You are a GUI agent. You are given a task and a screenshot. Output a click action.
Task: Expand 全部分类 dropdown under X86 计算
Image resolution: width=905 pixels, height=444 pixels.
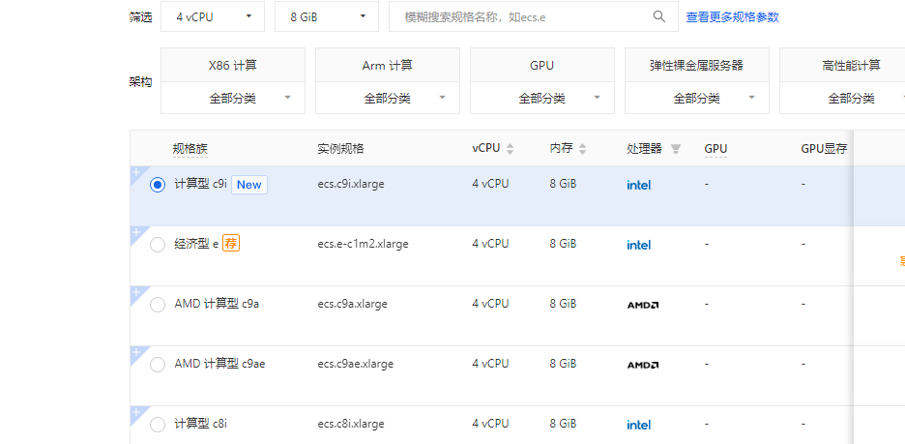point(232,98)
